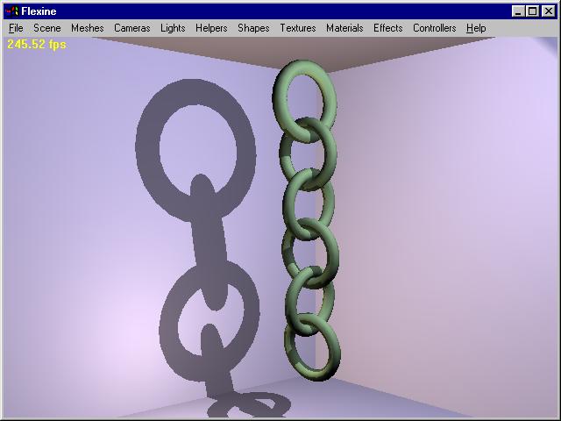Open the Controllers menu

click(435, 28)
